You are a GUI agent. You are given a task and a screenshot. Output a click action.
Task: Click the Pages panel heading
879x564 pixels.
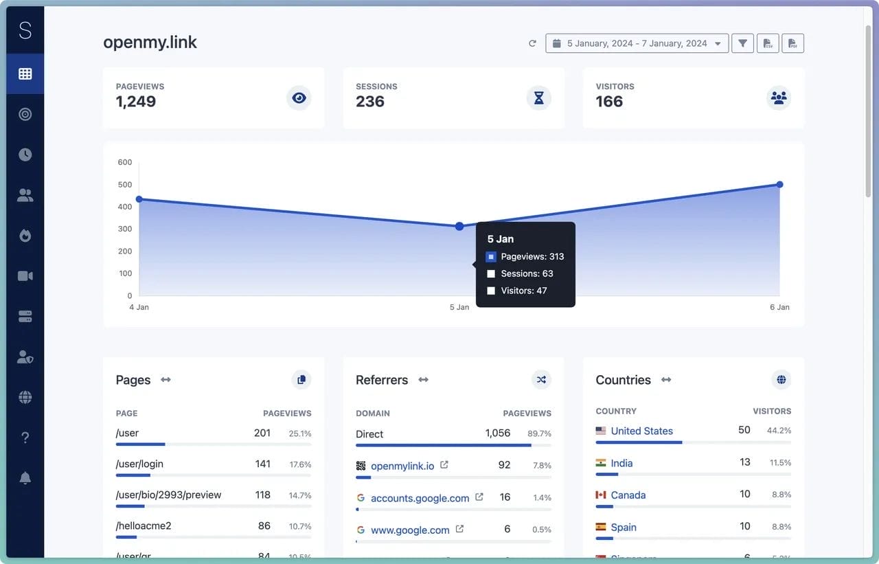tap(133, 380)
